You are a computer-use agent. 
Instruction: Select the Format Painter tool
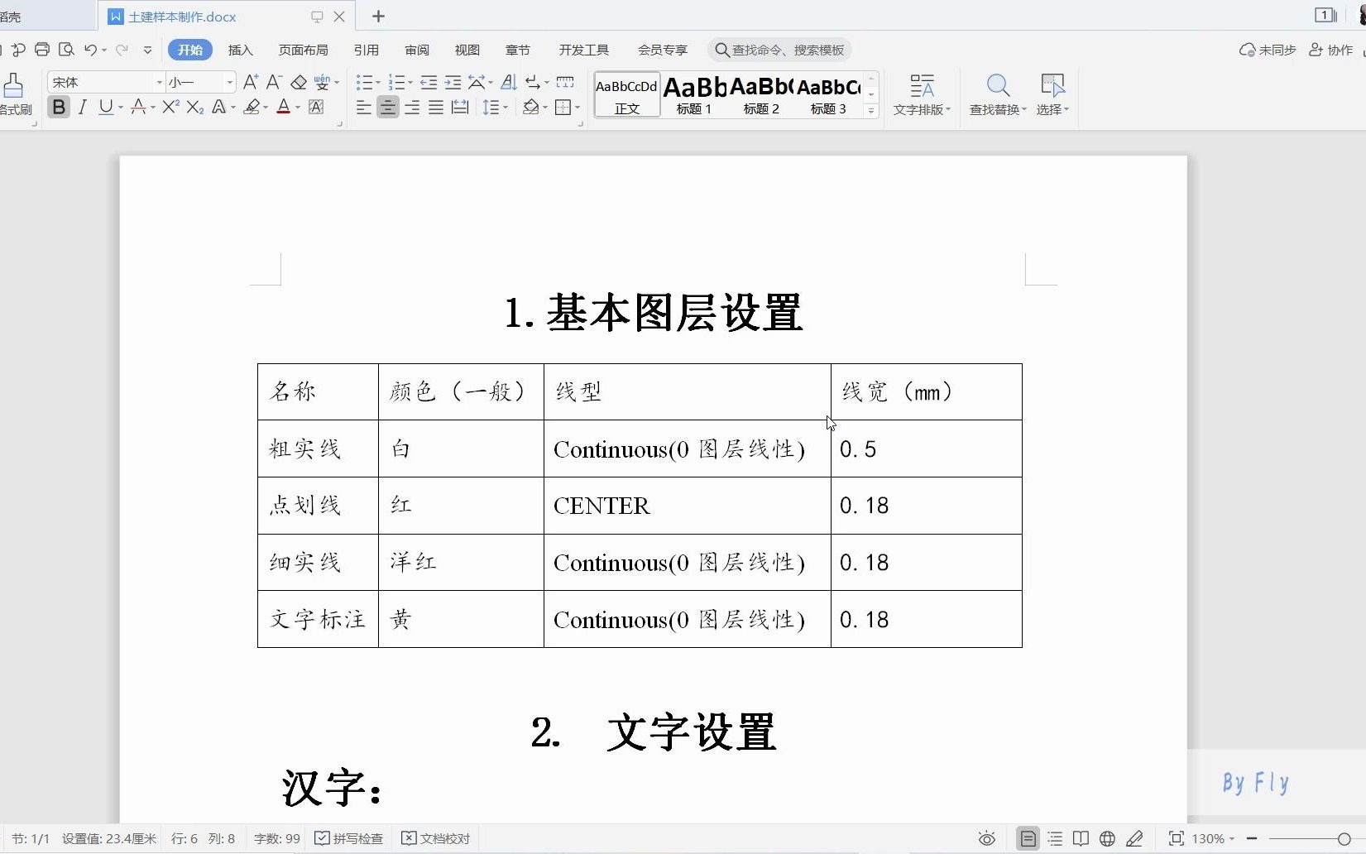pyautogui.click(x=15, y=93)
